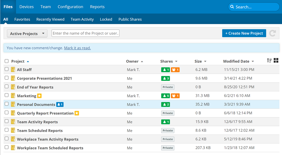
Task: Click the green user share badge for Corporate Presentations 2021
Action: click(x=165, y=78)
